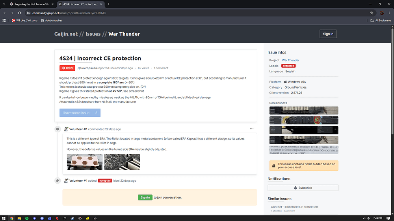The image size is (394, 221).
Task: Close the 'Regarding the Hull Armor' tab
Action: point(52,4)
